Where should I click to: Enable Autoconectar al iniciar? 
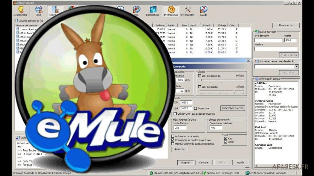[173, 136]
